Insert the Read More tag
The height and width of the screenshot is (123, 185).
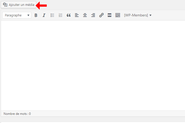[x=110, y=15]
